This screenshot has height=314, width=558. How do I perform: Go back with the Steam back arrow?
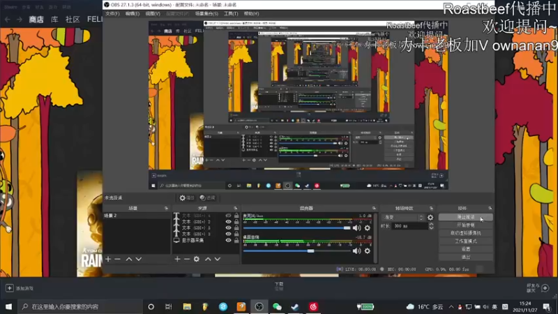8,20
